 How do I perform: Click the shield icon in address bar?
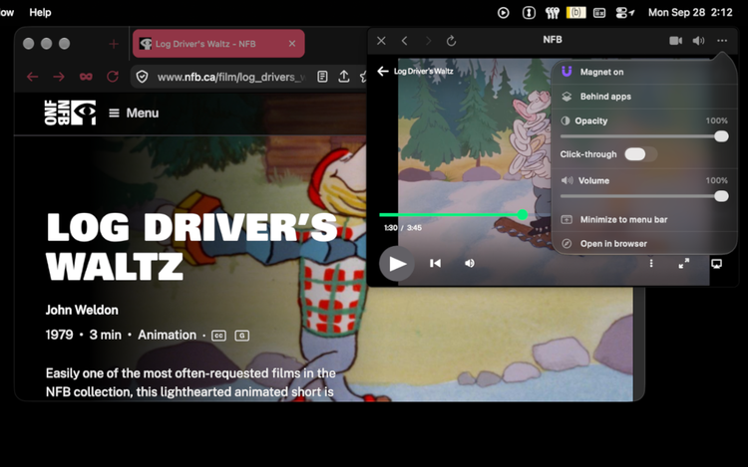pyautogui.click(x=143, y=77)
